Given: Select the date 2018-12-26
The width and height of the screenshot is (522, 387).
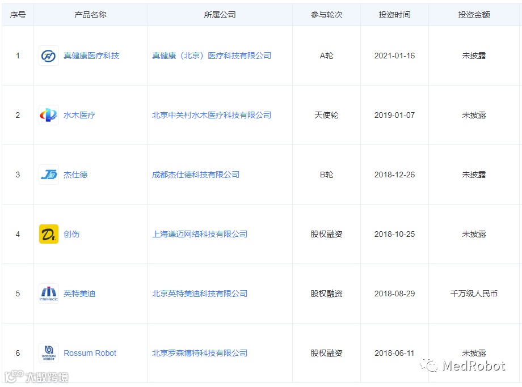Looking at the screenshot, I should [x=394, y=175].
